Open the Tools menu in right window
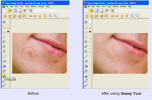The height and width of the screenshot is (100, 152). (109, 7)
